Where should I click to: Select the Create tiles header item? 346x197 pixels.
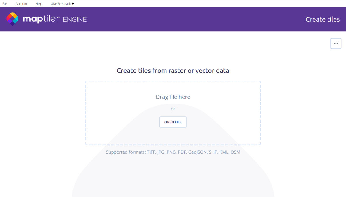point(323,19)
